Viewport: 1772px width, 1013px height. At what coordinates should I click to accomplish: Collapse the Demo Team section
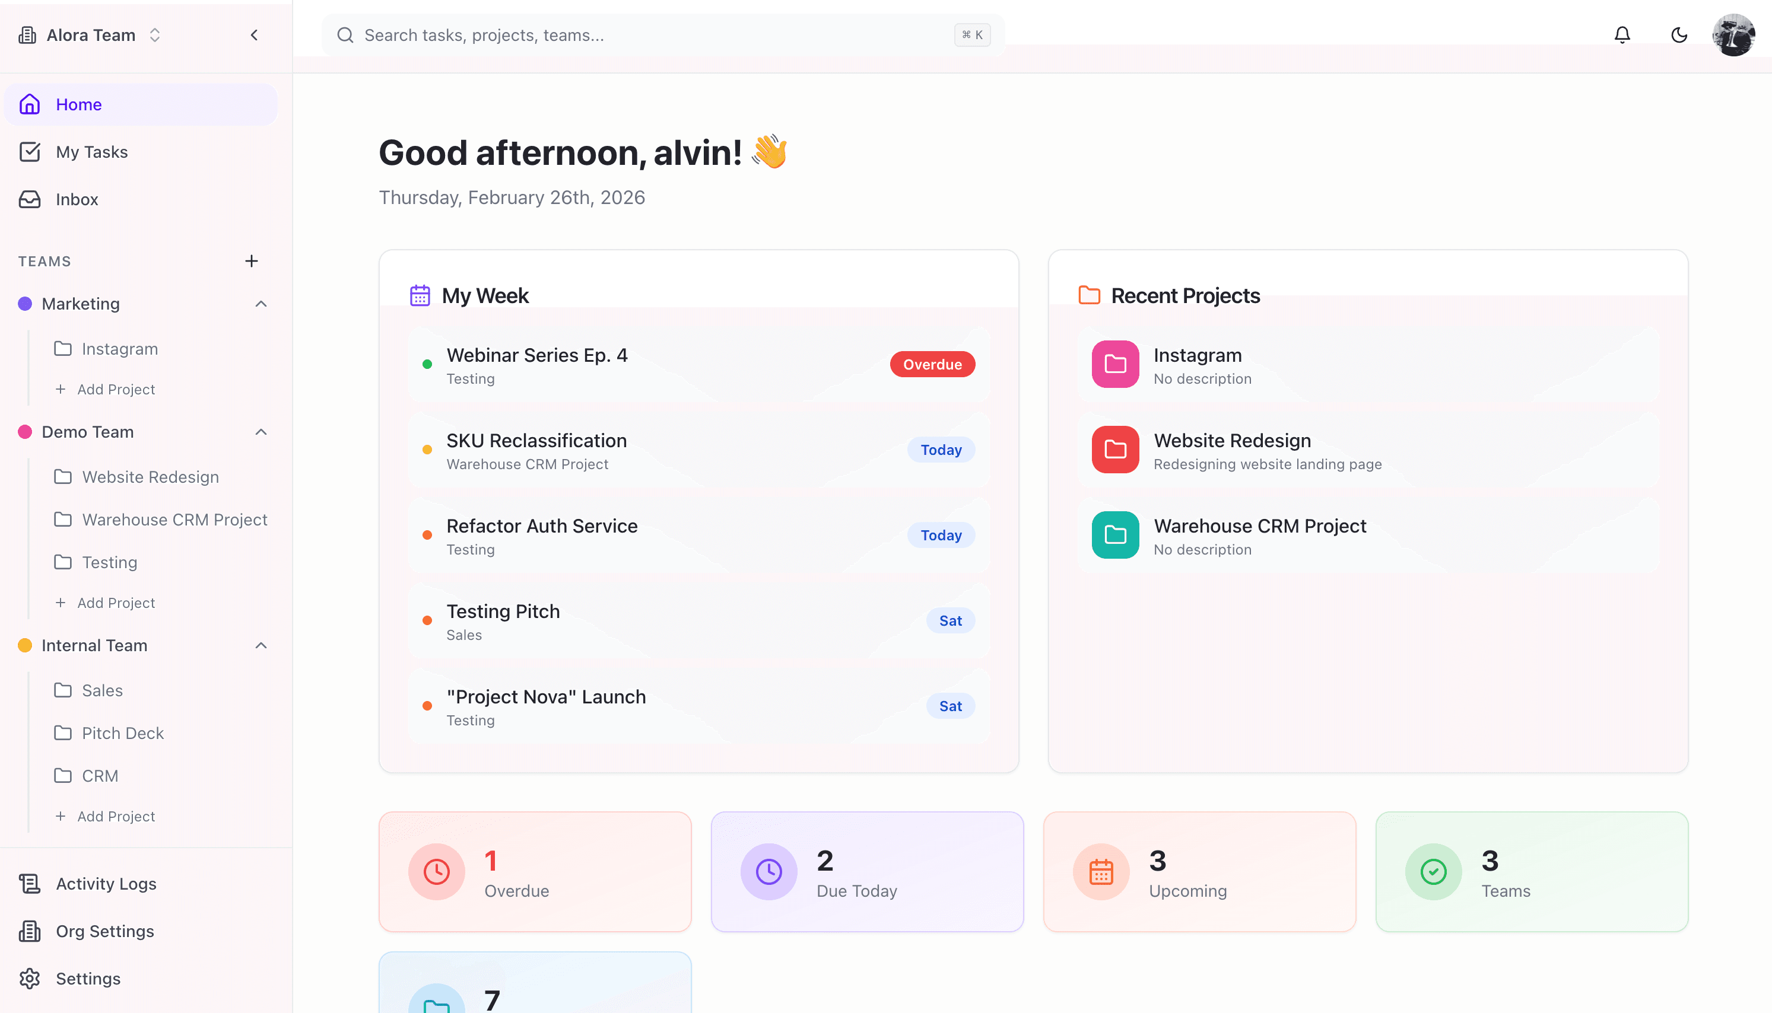(261, 432)
